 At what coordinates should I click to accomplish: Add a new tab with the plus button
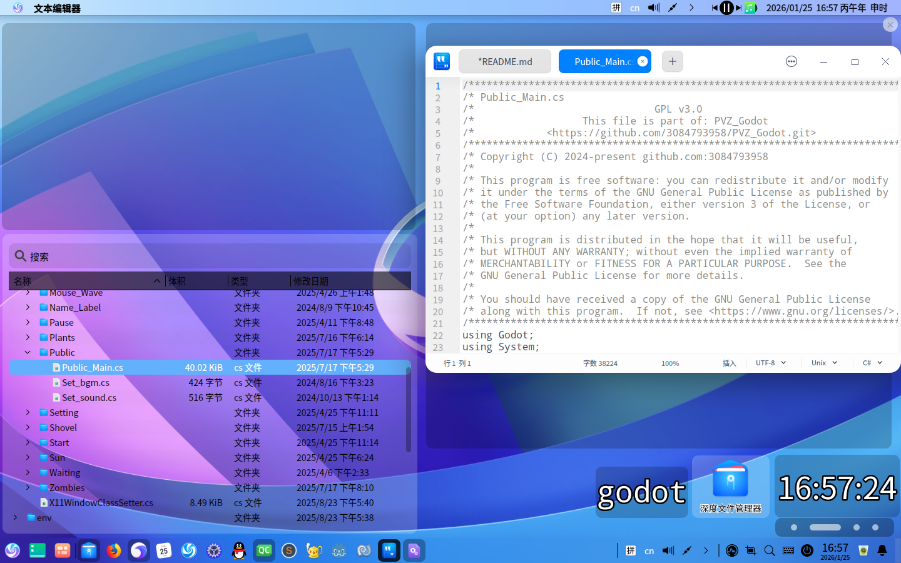tap(672, 61)
